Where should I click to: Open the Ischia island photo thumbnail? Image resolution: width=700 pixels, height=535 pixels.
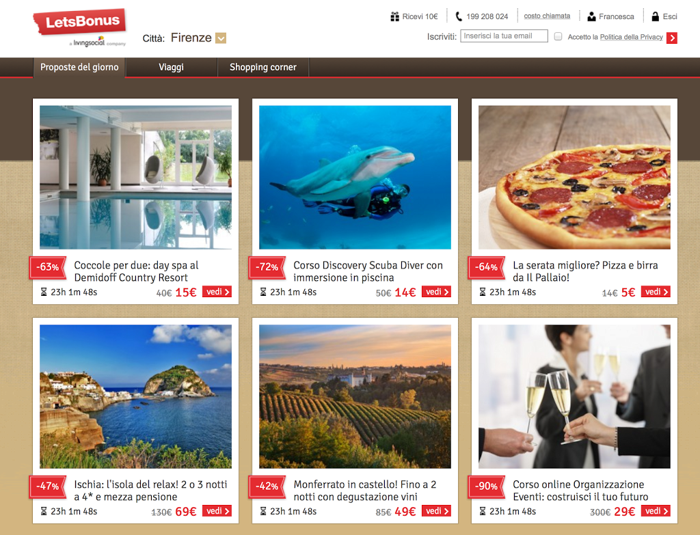pyautogui.click(x=136, y=396)
